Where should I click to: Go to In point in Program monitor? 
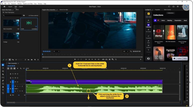point(86,59)
